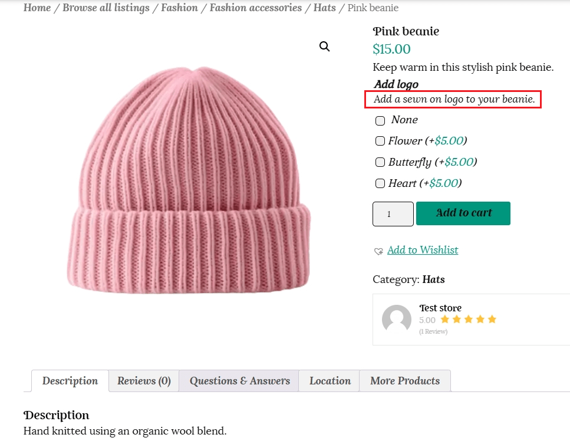Screen dimensions: 570x441
Task: Click the Test store avatar icon
Action: point(397,320)
